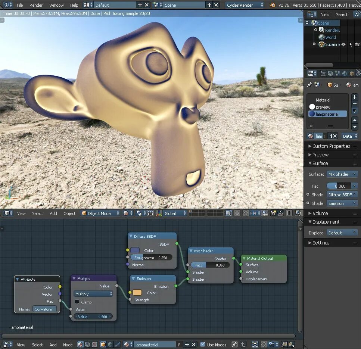Move material slot down arrow
The height and width of the screenshot is (349, 361).
355,127
